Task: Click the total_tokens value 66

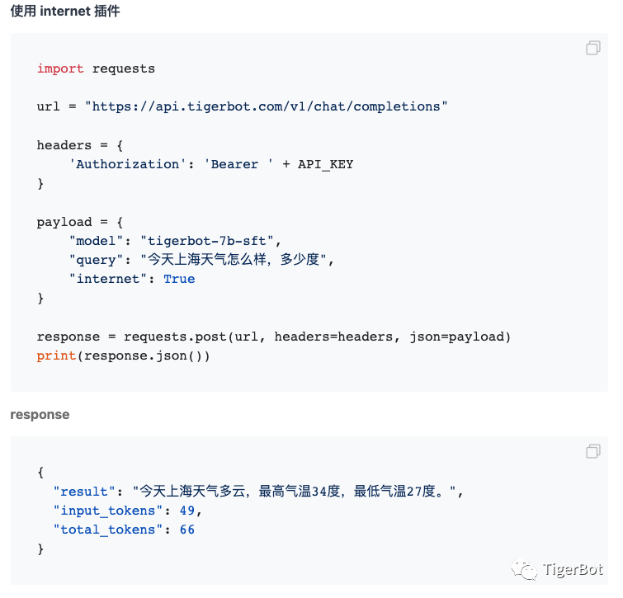Action: point(187,530)
